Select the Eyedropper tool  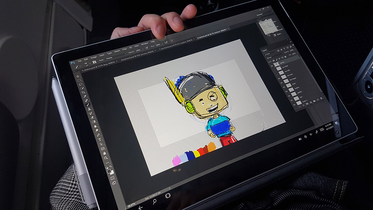click(85, 96)
